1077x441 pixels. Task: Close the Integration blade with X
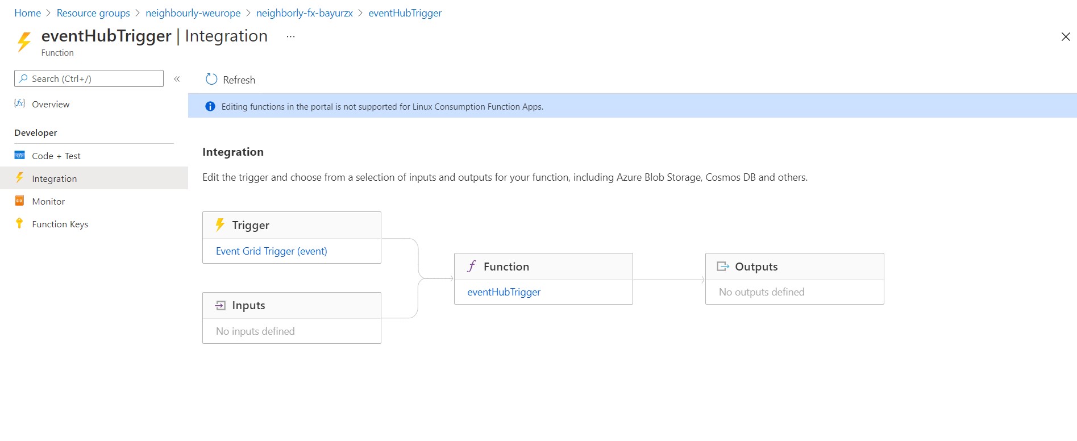[x=1066, y=37]
